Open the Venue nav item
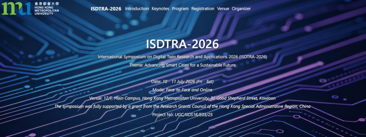Screen dimensions: 366x137 (223, 8)
